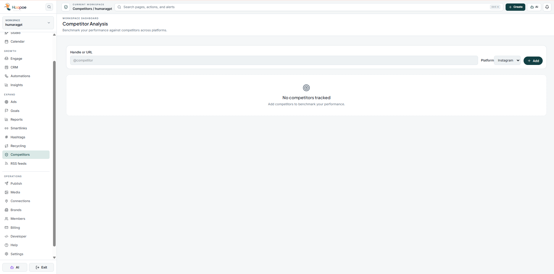
Task: Click the sidebar scroll down arrow
Action: click(54, 257)
